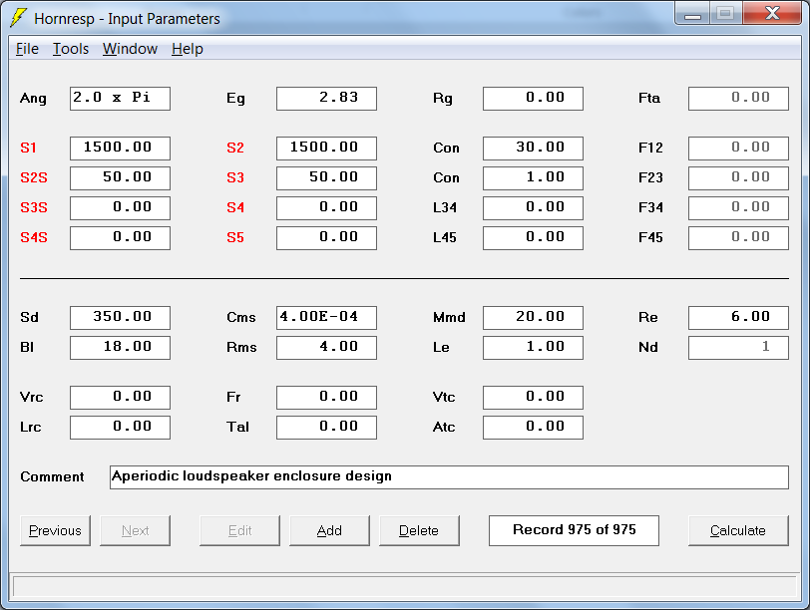Screen dimensions: 810x610
Task: Click the Tal field
Action: click(x=326, y=428)
